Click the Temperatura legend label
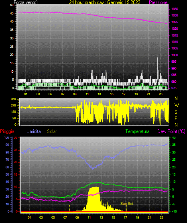 tap(137, 131)
